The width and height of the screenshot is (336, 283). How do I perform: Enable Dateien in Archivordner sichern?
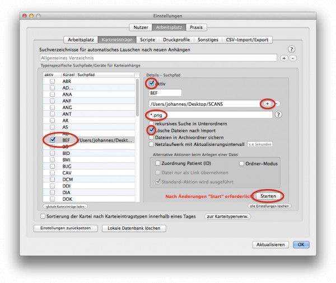[152, 138]
